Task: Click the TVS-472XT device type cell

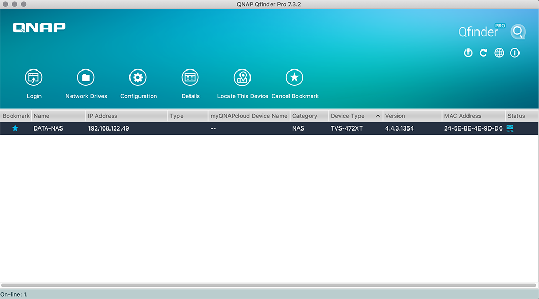Action: 346,128
